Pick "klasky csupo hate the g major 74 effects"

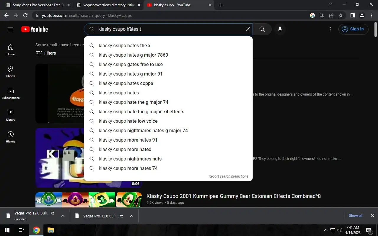tap(168, 112)
